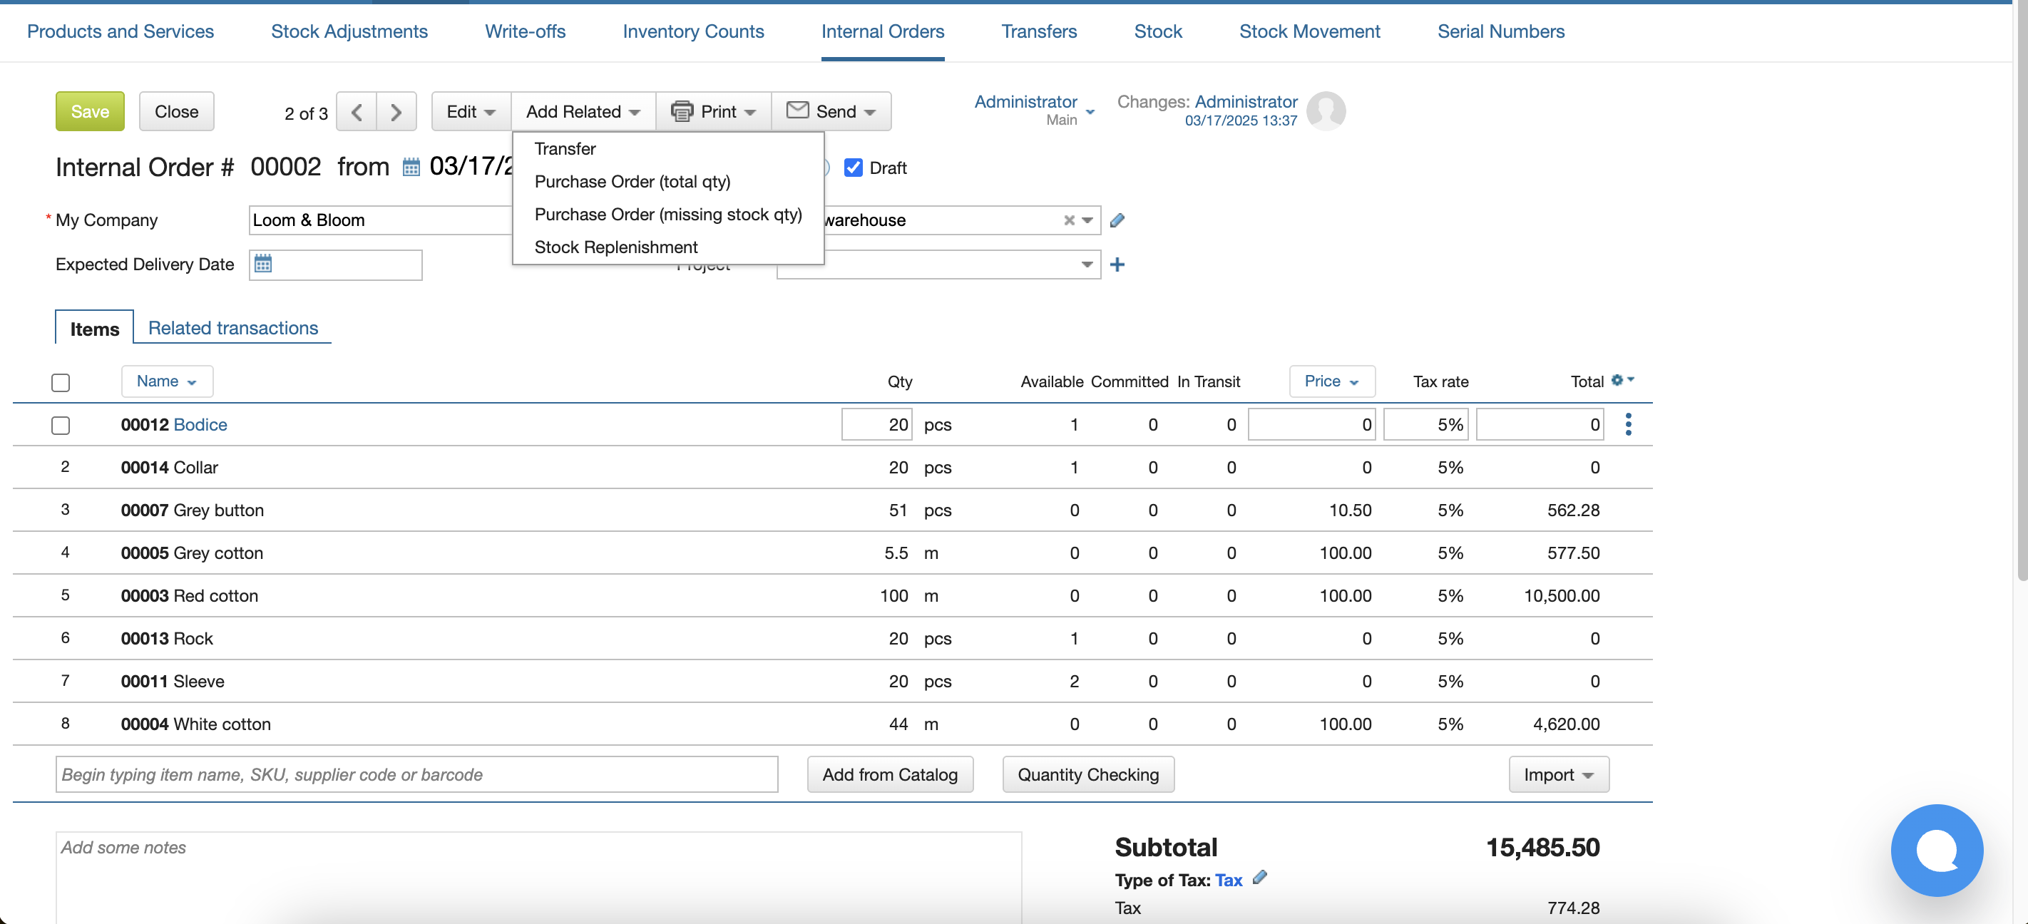The image size is (2028, 924).
Task: Add a new project with plus icon
Action: click(x=1117, y=265)
